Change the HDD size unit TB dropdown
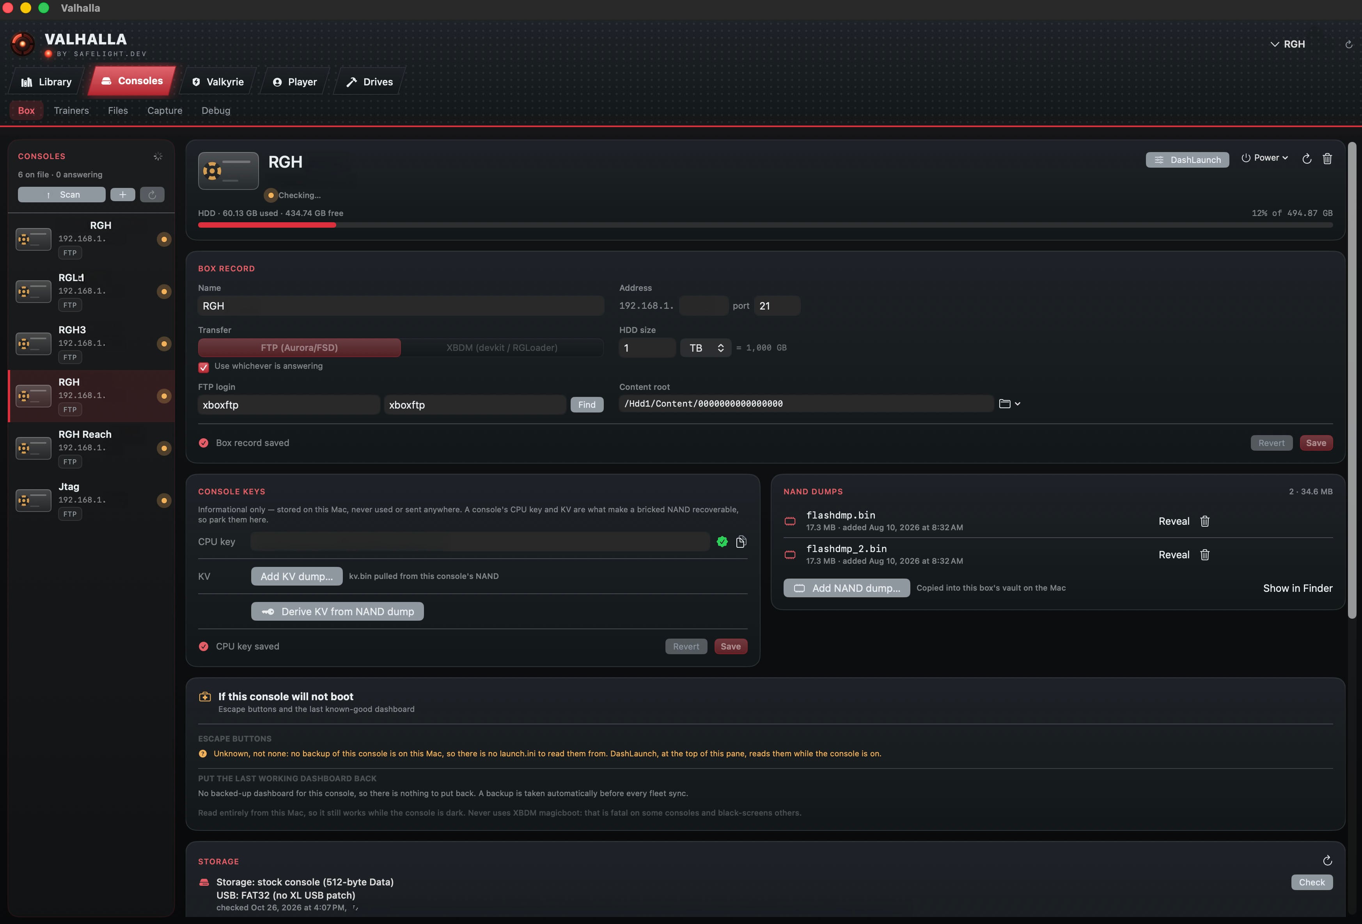The width and height of the screenshot is (1362, 924). 706,348
